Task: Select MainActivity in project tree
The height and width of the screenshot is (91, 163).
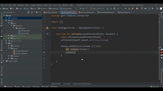Action: 24,33
